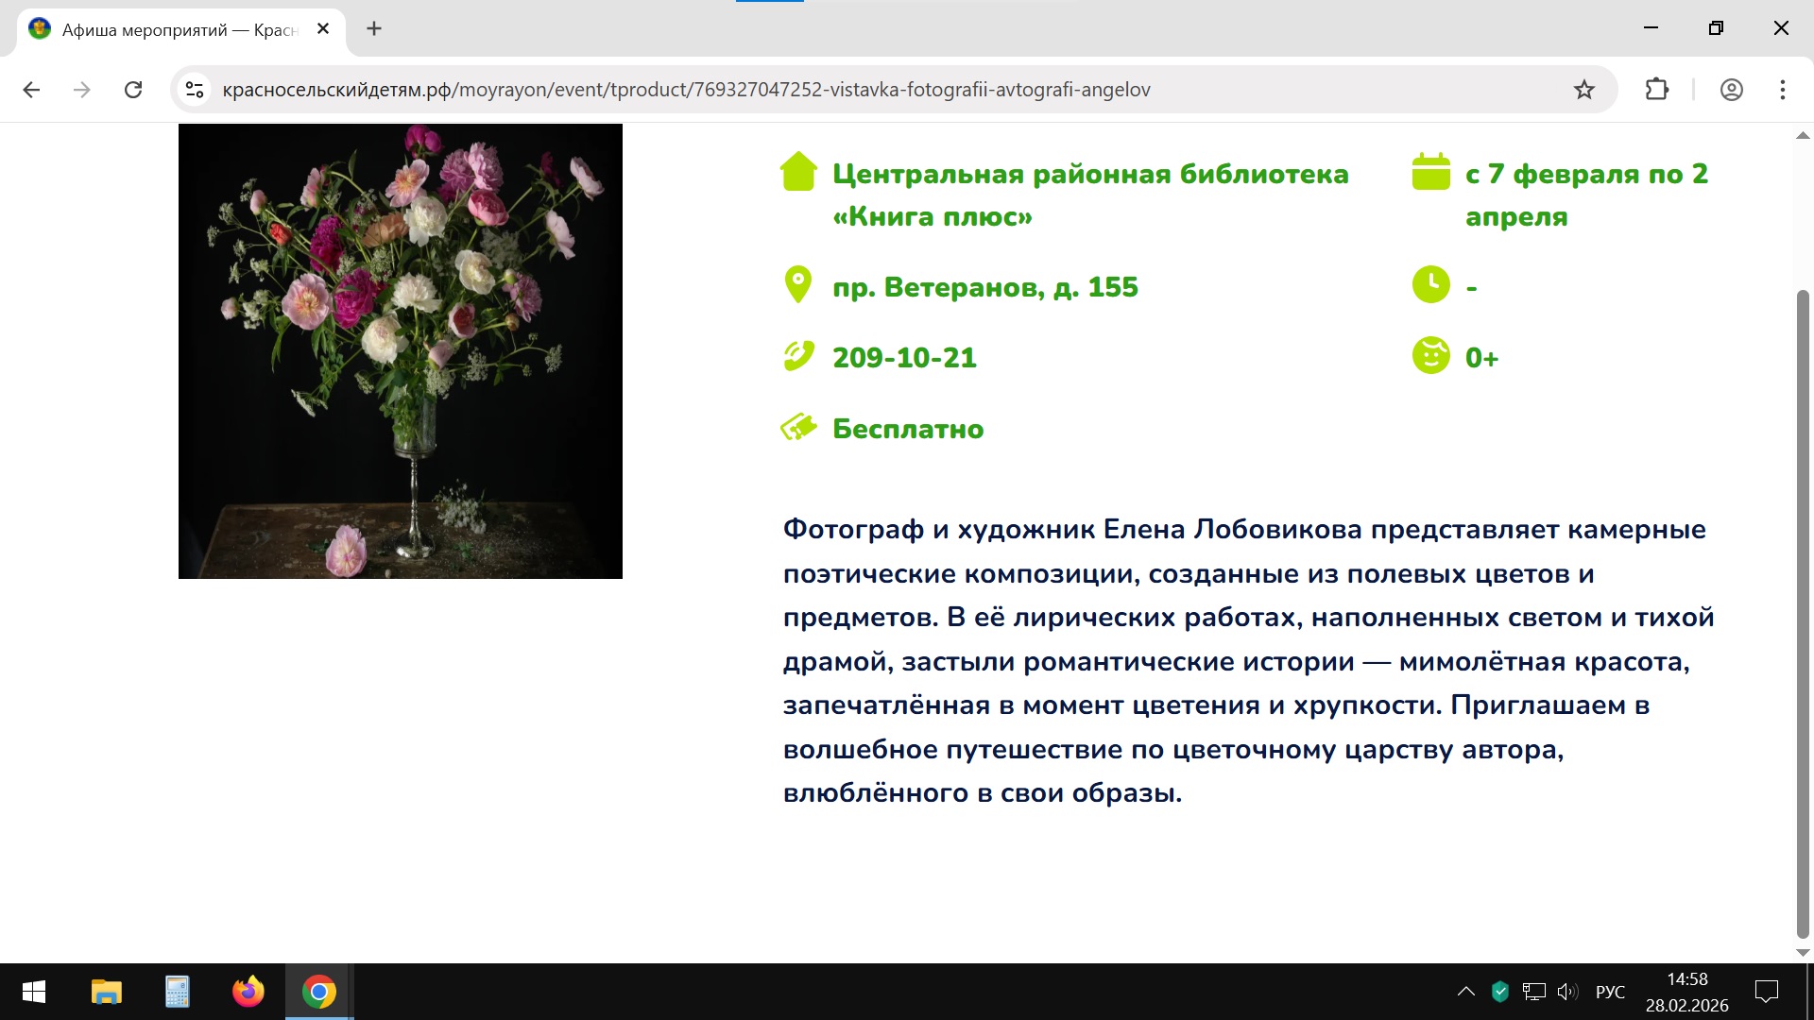Click the site information icon in address bar
This screenshot has height=1020, width=1814.
[195, 90]
